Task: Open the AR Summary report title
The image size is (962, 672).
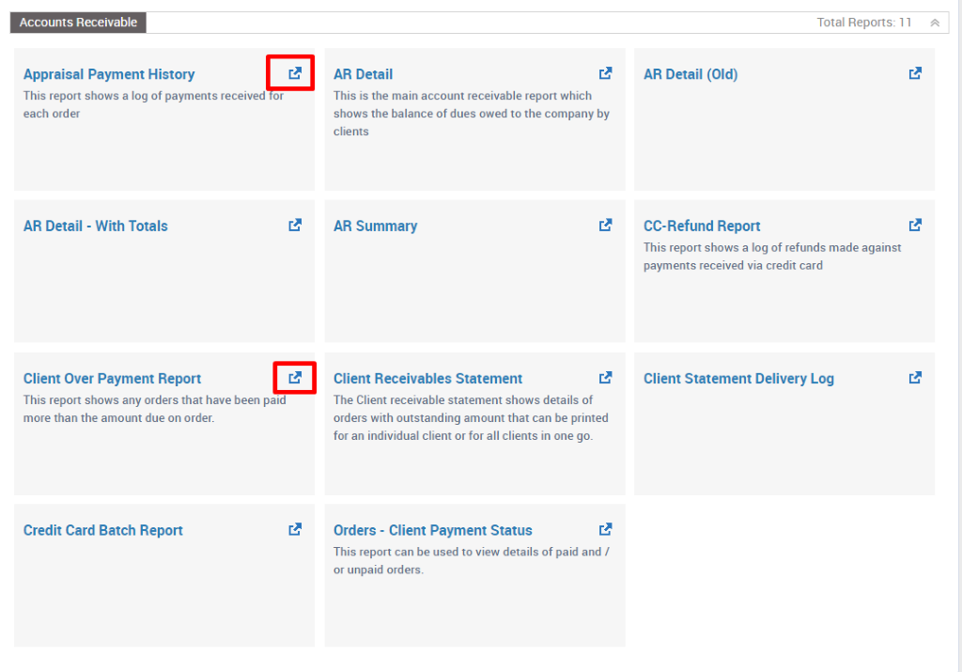Action: tap(375, 227)
